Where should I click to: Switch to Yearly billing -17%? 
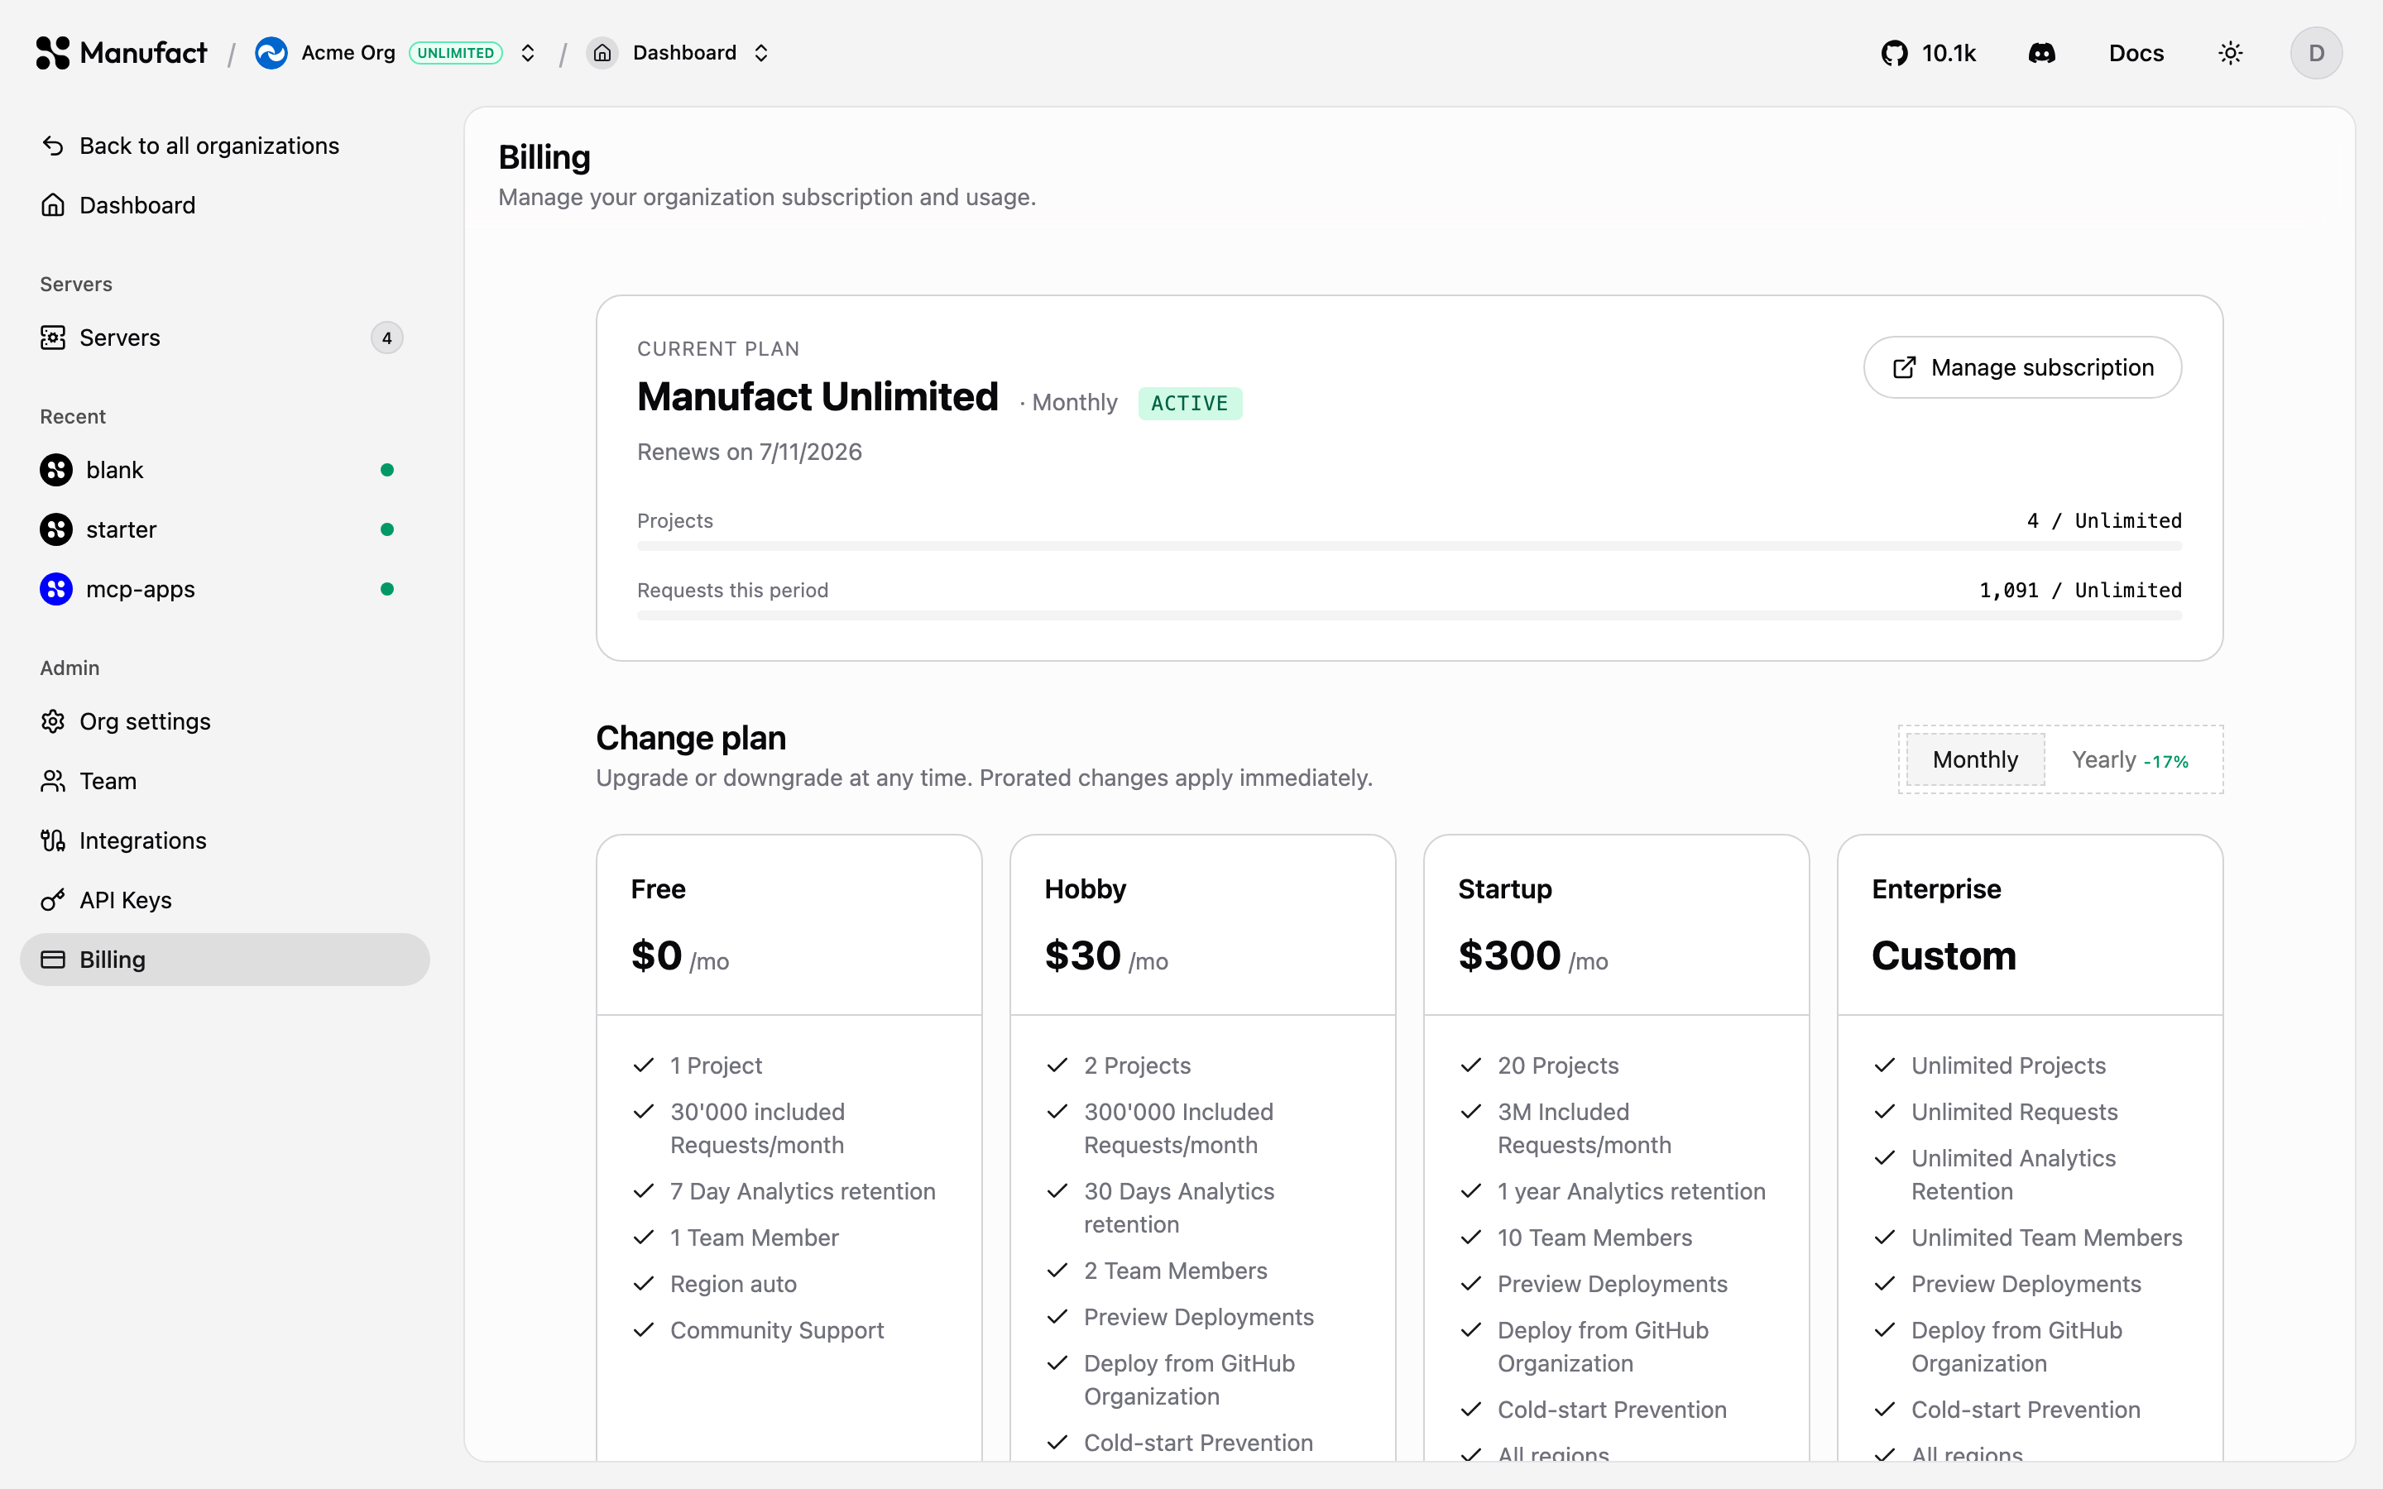tap(2130, 759)
